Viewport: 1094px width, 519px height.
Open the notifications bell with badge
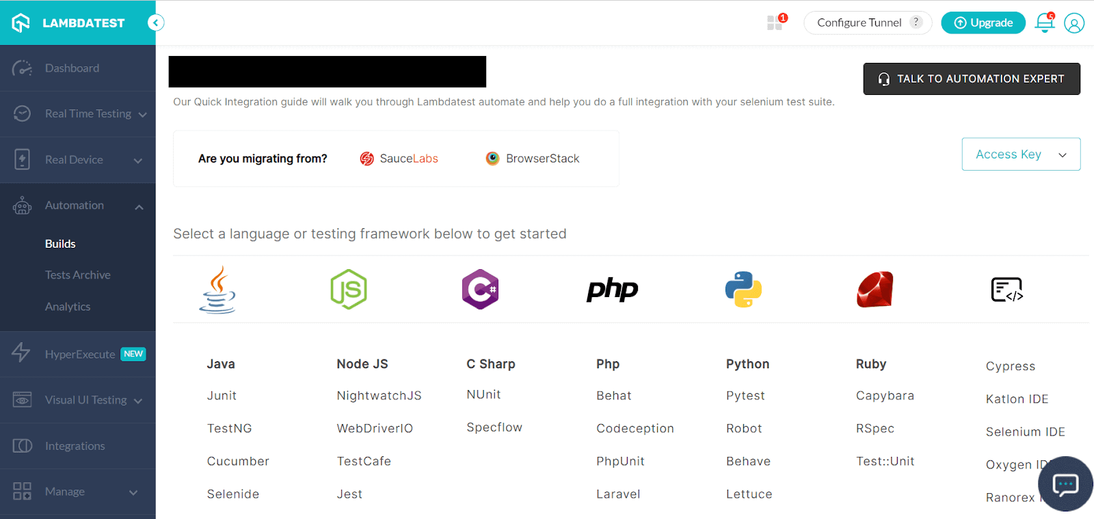(1044, 23)
